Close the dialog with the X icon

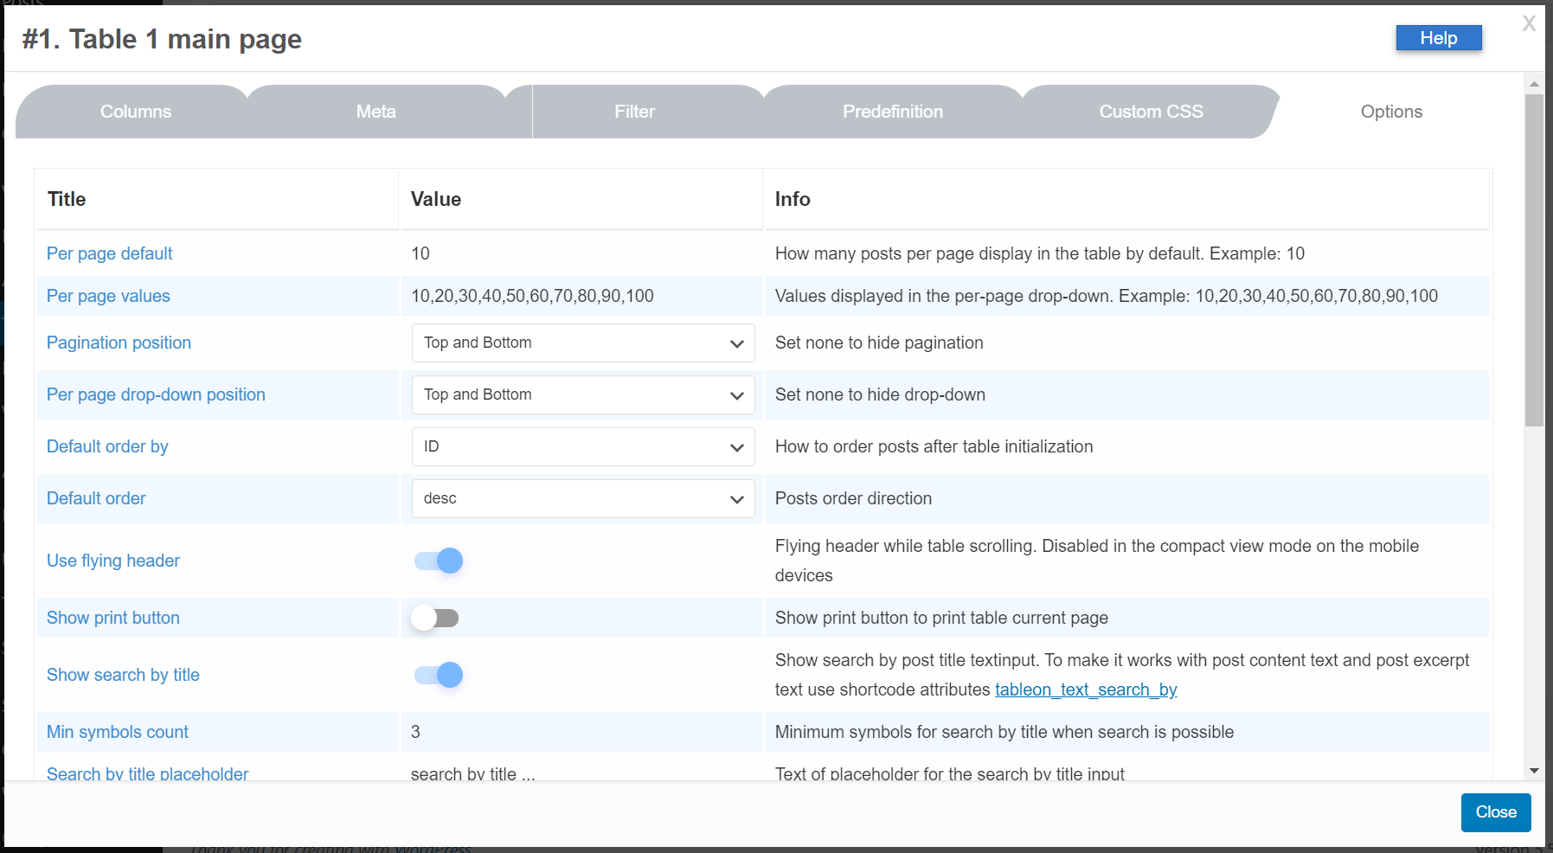1529,24
